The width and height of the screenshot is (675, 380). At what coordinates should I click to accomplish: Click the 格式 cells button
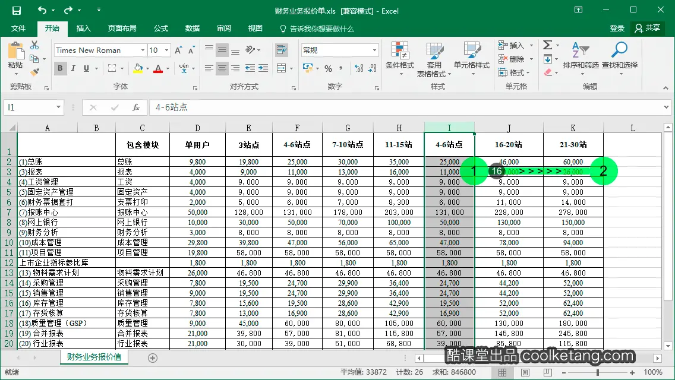[x=512, y=72]
